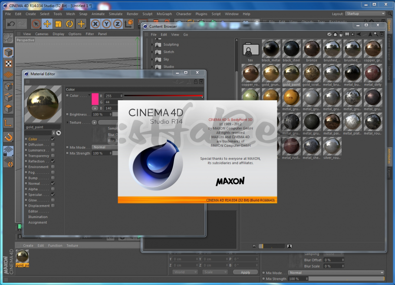Click the Locked Workplane icon in left sidebar

click(x=9, y=151)
